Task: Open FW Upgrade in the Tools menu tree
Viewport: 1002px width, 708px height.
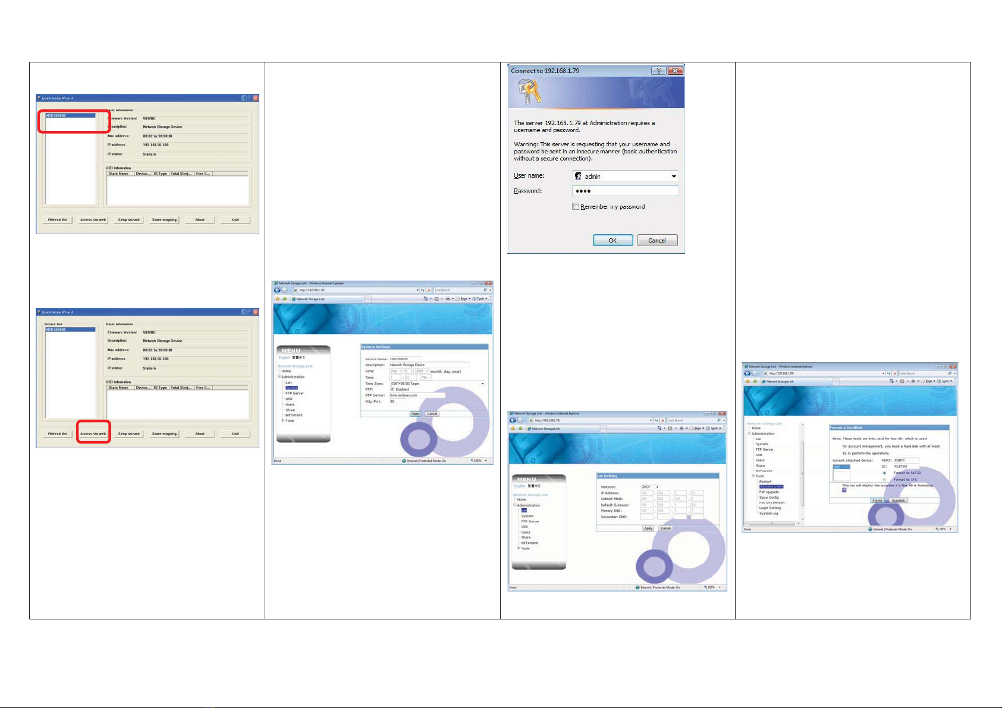Action: (x=769, y=492)
